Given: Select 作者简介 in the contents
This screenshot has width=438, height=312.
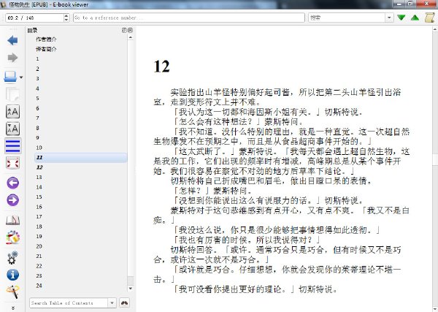Looking at the screenshot, I should tap(46, 39).
